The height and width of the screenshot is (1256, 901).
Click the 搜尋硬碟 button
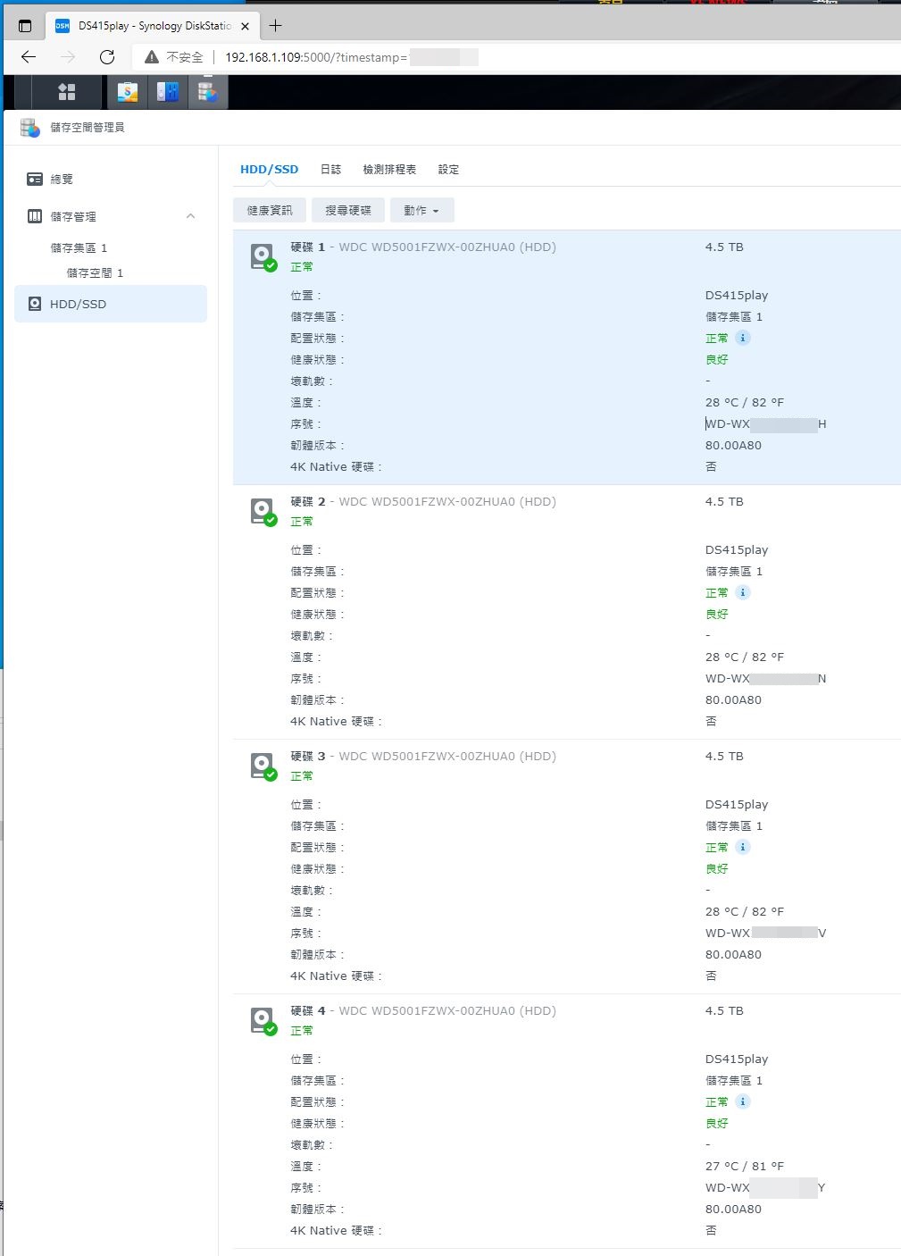click(348, 210)
